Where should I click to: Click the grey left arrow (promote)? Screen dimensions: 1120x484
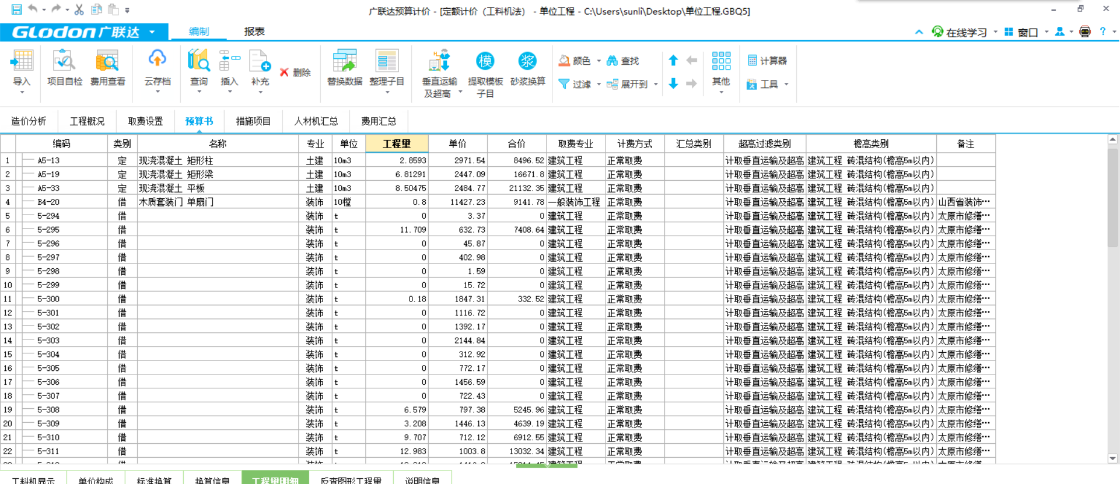692,60
